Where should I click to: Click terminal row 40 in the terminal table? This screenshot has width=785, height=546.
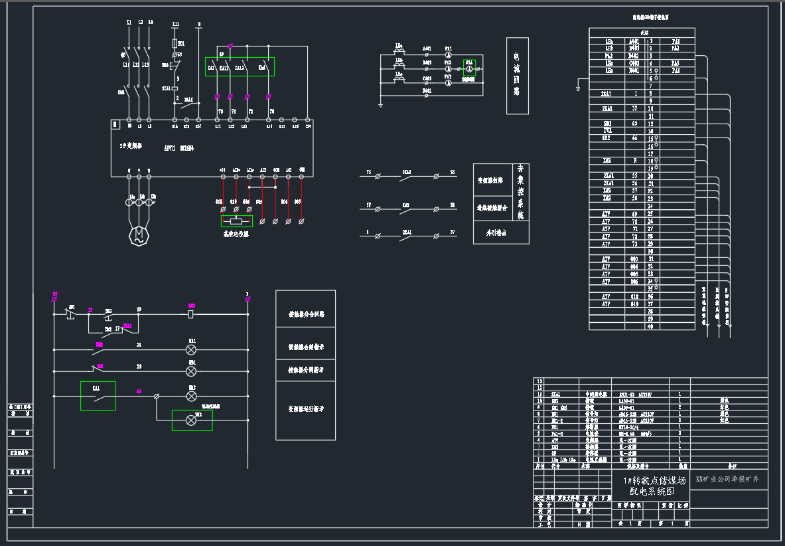pos(650,326)
